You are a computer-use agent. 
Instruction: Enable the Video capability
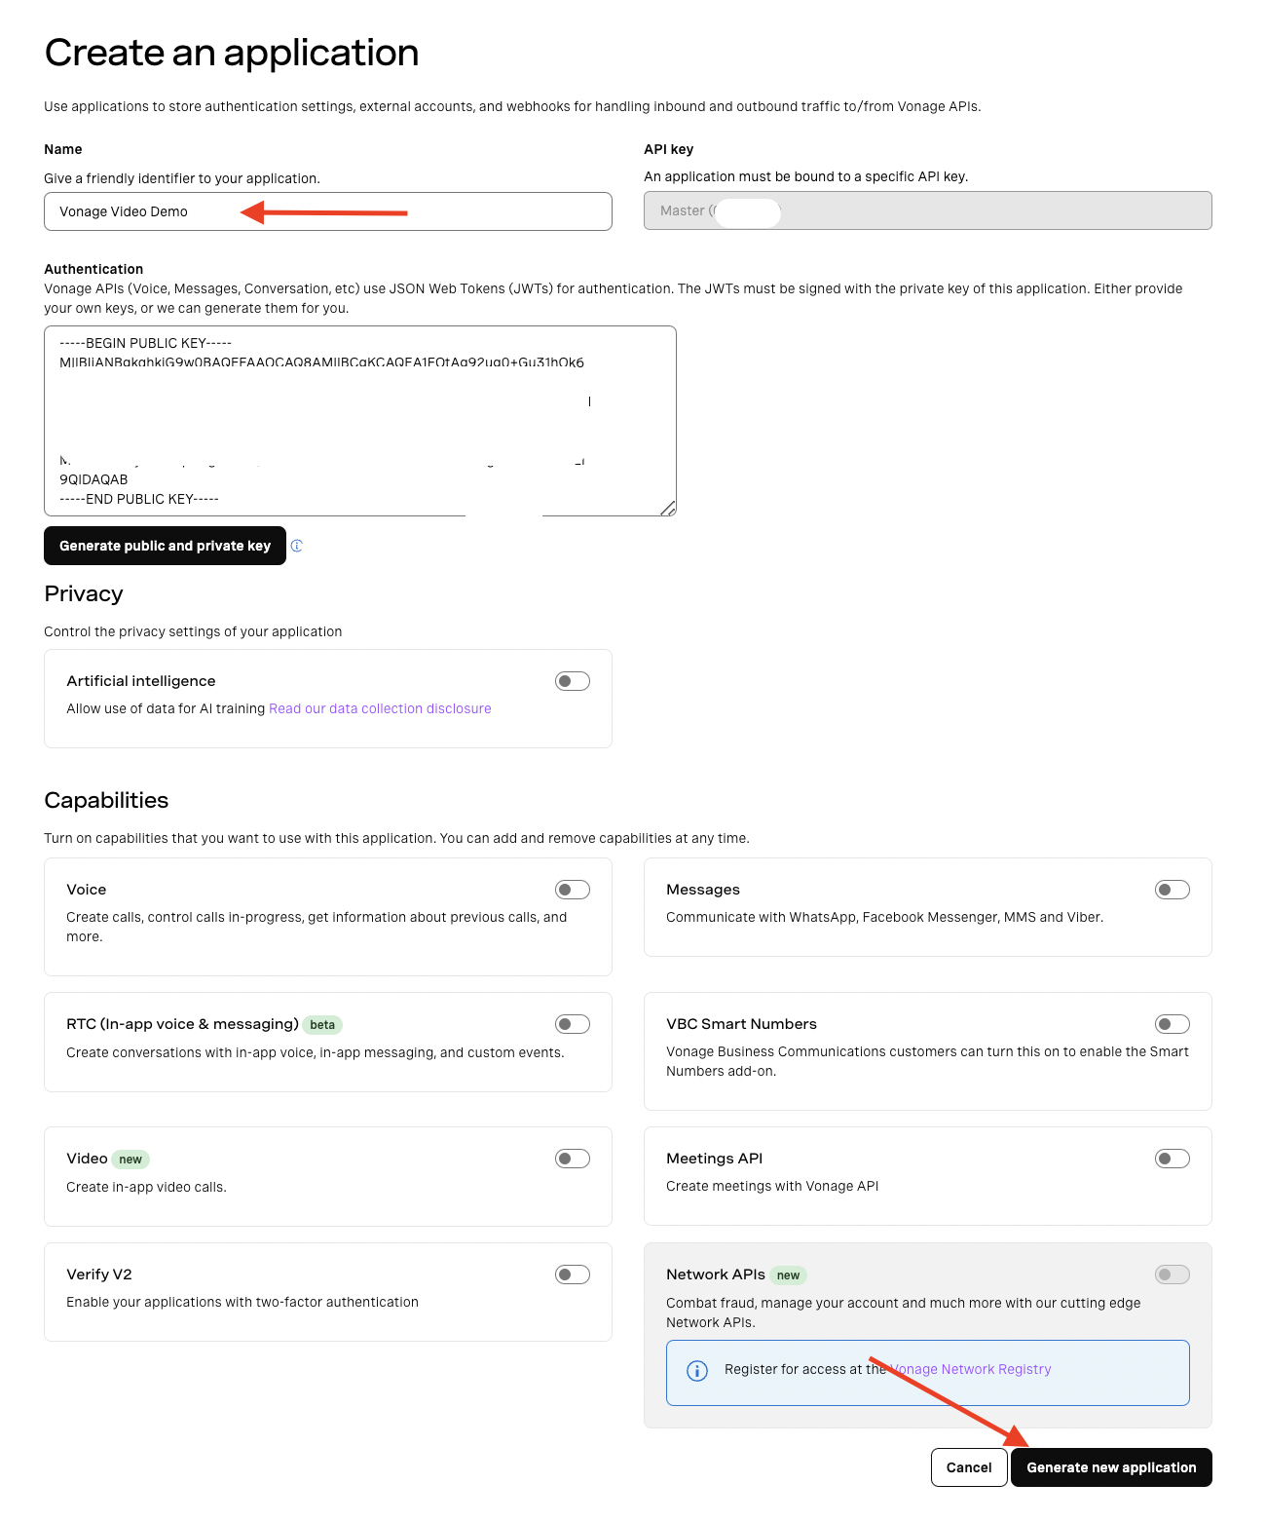(572, 1158)
